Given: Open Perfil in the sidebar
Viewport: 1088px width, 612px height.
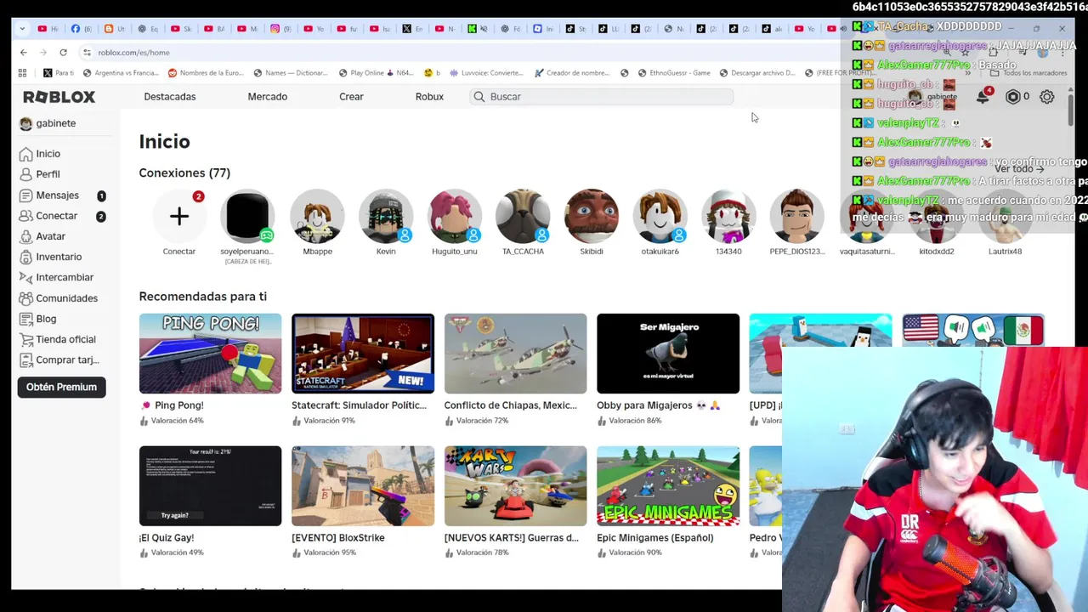Looking at the screenshot, I should 40,174.
